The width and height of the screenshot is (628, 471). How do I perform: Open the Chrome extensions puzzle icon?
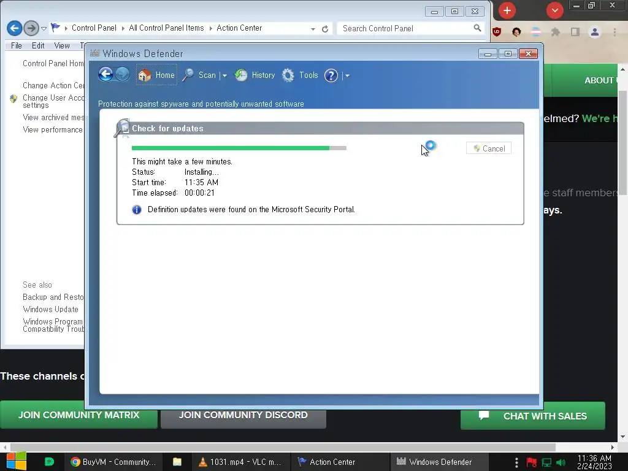click(556, 32)
